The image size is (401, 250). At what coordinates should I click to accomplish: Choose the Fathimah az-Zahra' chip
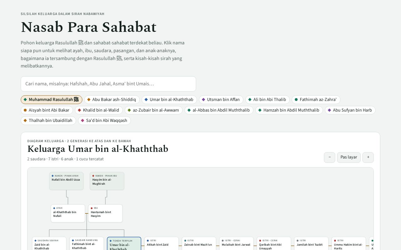click(x=316, y=100)
